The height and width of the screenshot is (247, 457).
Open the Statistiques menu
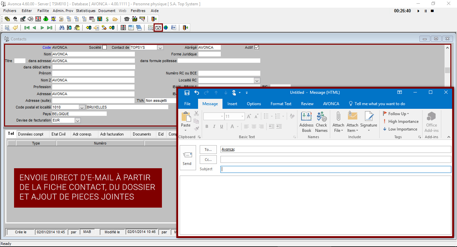coord(86,11)
